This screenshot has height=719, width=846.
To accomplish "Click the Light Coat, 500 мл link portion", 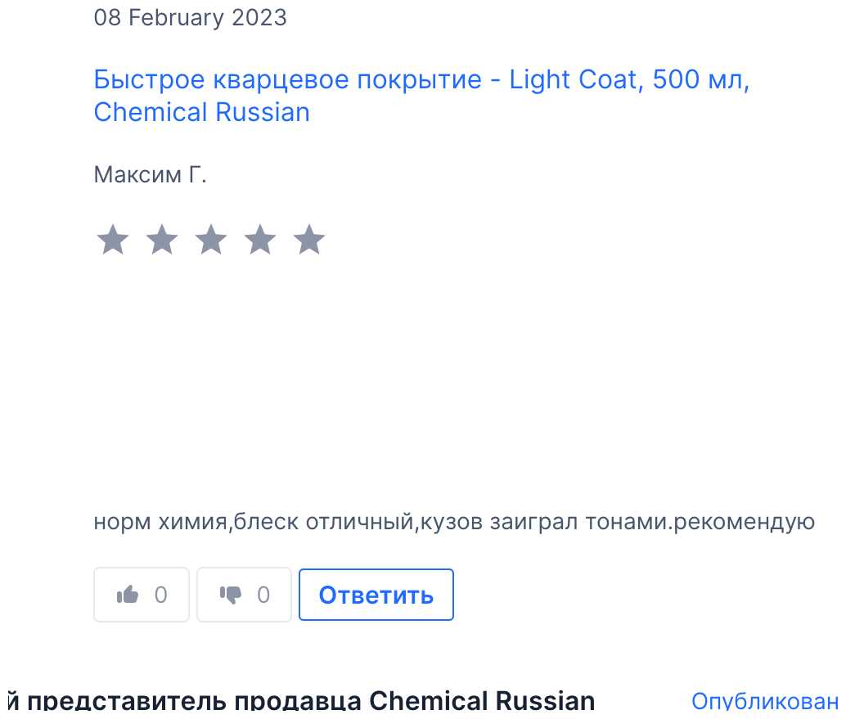I will (628, 81).
